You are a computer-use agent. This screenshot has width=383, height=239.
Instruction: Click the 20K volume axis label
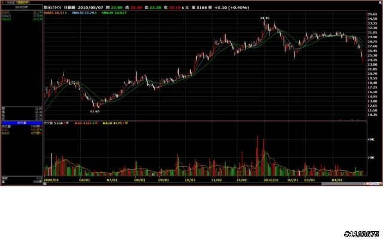click(x=371, y=158)
